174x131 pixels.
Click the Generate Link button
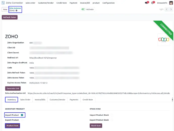click(13, 89)
